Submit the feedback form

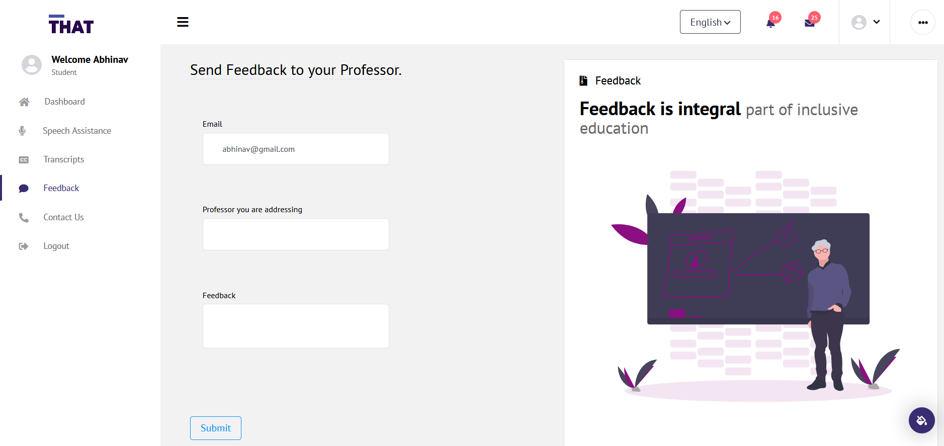(216, 428)
